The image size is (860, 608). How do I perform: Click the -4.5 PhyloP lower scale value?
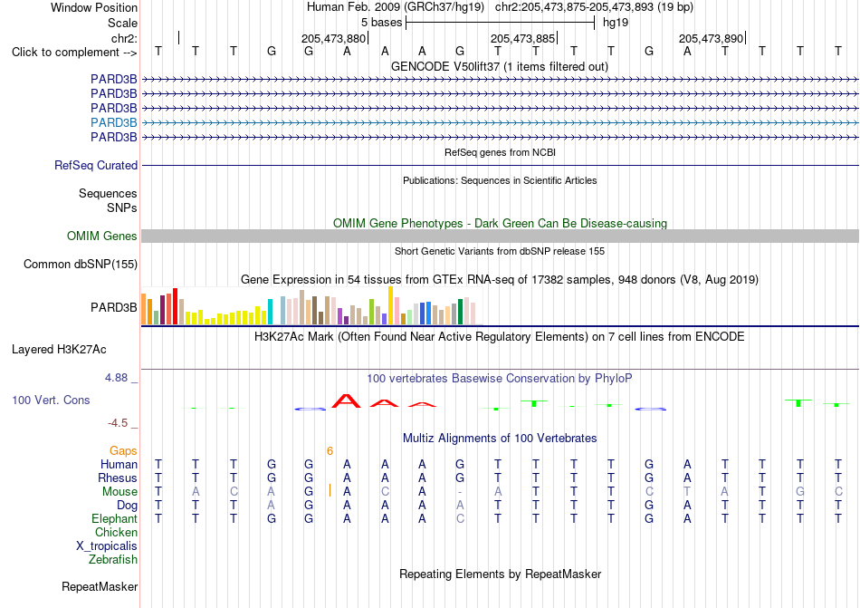pyautogui.click(x=118, y=423)
